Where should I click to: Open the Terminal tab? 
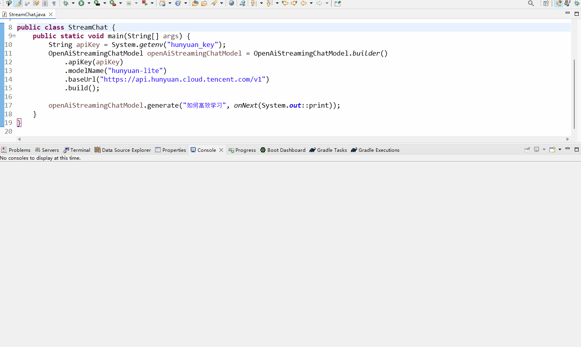[x=77, y=150]
